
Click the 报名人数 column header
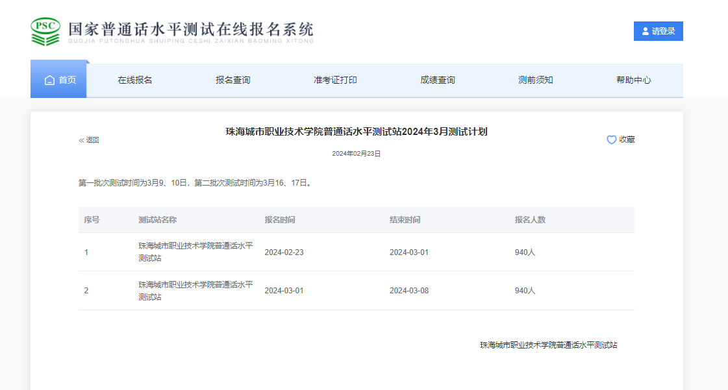click(530, 220)
